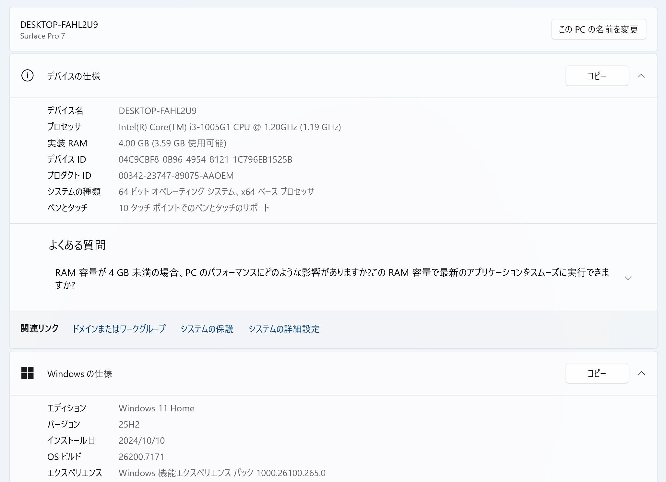Collapse the Windows の仕様 section chevron

[641, 373]
